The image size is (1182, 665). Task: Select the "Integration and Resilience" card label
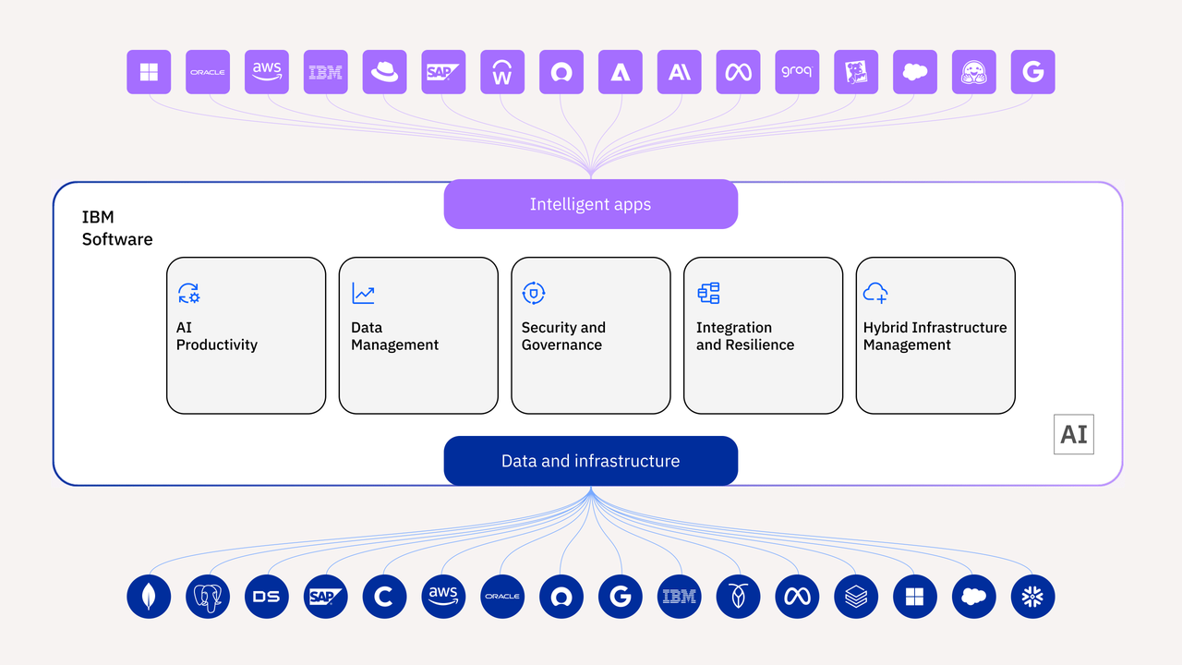pyautogui.click(x=745, y=336)
